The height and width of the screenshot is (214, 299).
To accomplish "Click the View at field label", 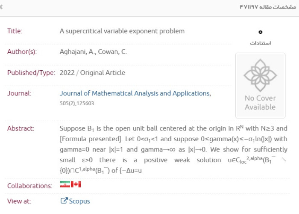I will pyautogui.click(x=19, y=201).
